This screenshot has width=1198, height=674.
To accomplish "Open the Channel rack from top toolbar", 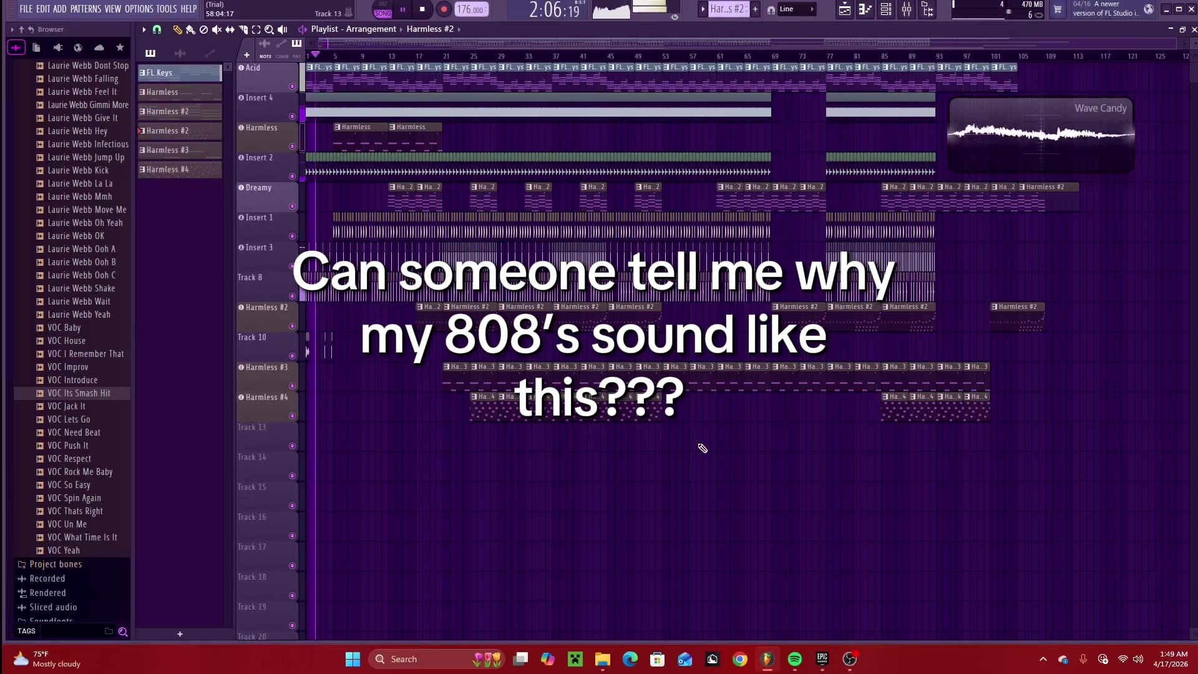I will (x=885, y=9).
